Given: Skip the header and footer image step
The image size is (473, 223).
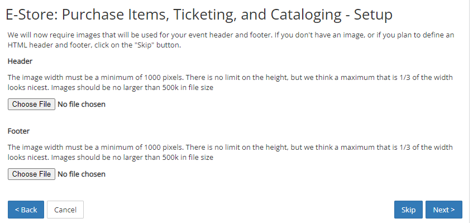Looking at the screenshot, I should pos(408,210).
